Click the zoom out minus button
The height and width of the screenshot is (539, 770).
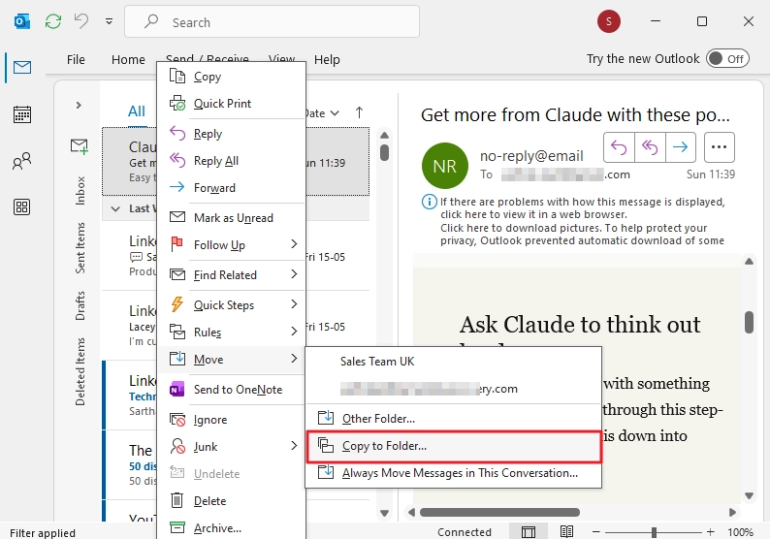tap(595, 532)
